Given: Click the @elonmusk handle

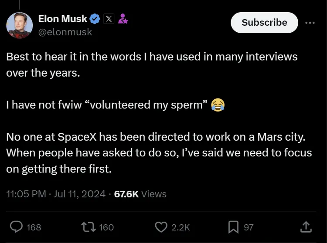Looking at the screenshot, I should tap(65, 32).
